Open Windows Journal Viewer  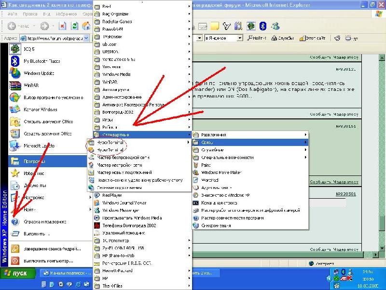coord(142,203)
